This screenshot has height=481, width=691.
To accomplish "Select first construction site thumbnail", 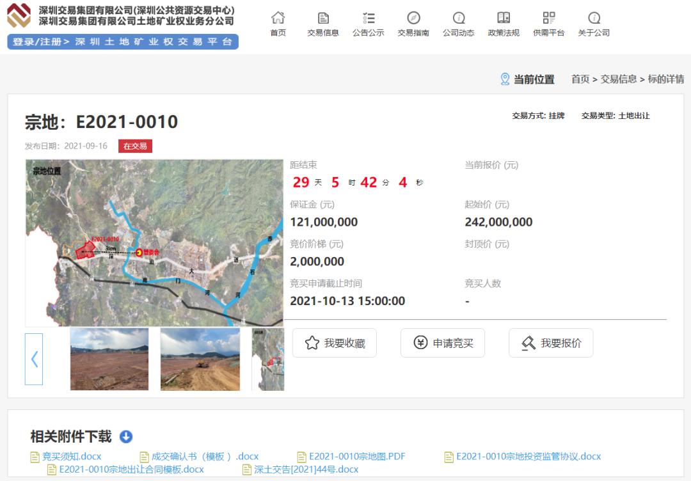I will [x=109, y=359].
